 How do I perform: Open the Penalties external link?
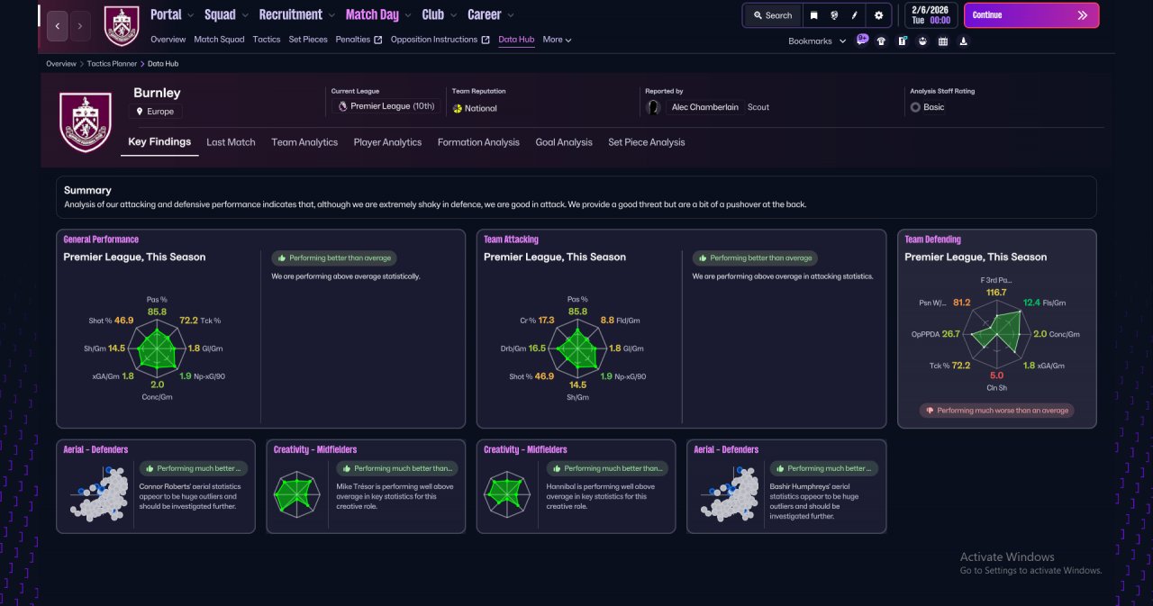pos(359,40)
